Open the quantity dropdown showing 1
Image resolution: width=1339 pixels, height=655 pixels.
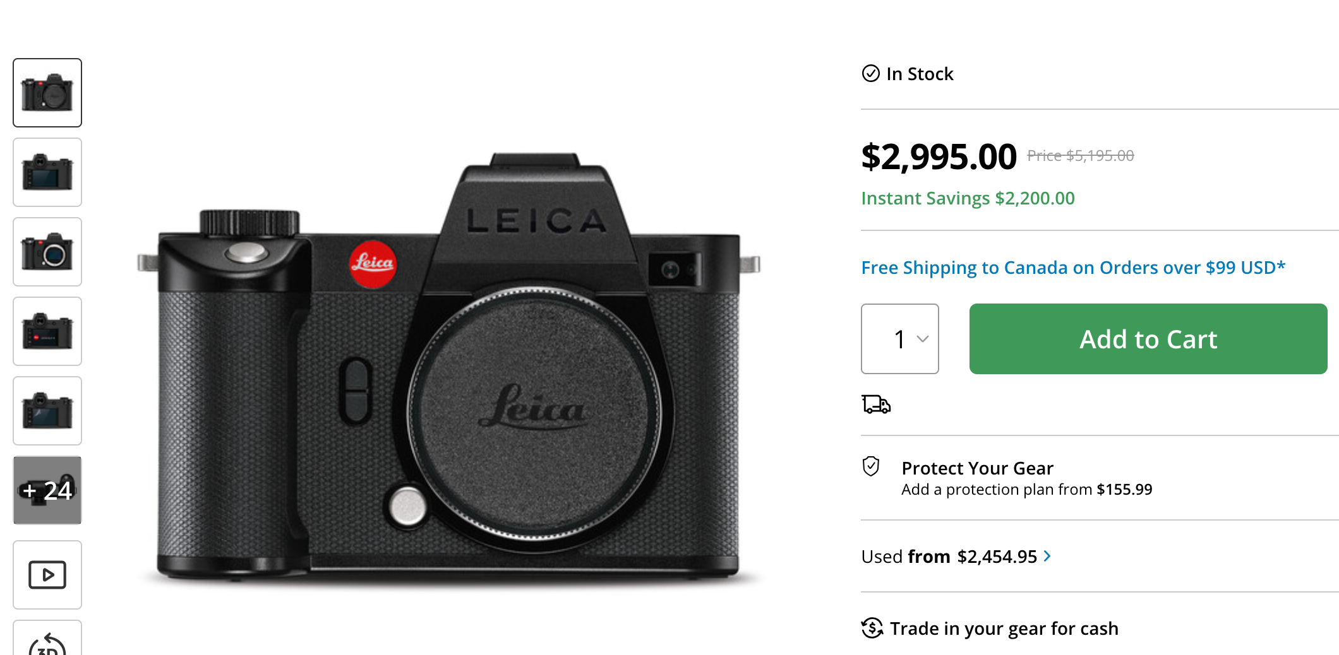pos(899,339)
